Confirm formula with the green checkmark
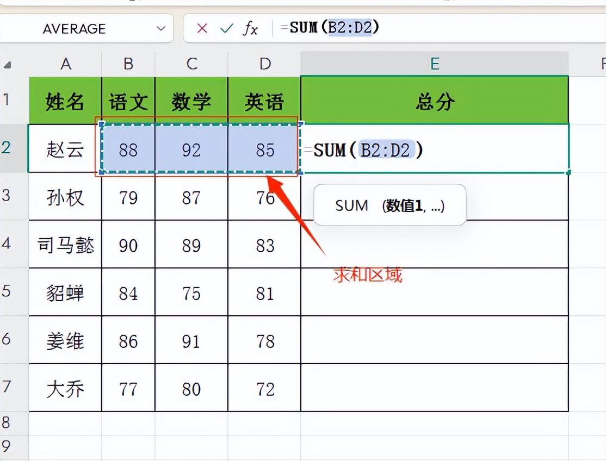 click(226, 28)
